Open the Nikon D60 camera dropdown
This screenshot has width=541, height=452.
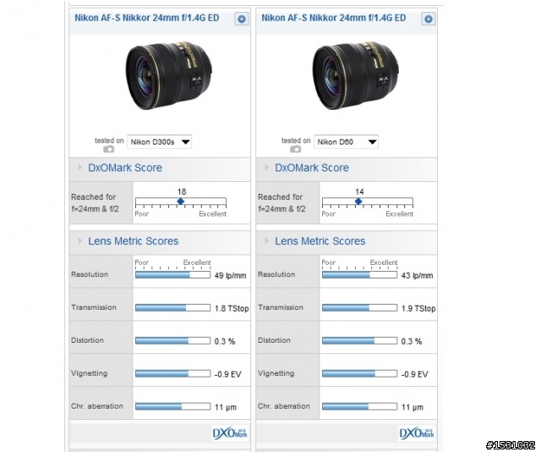[346, 142]
